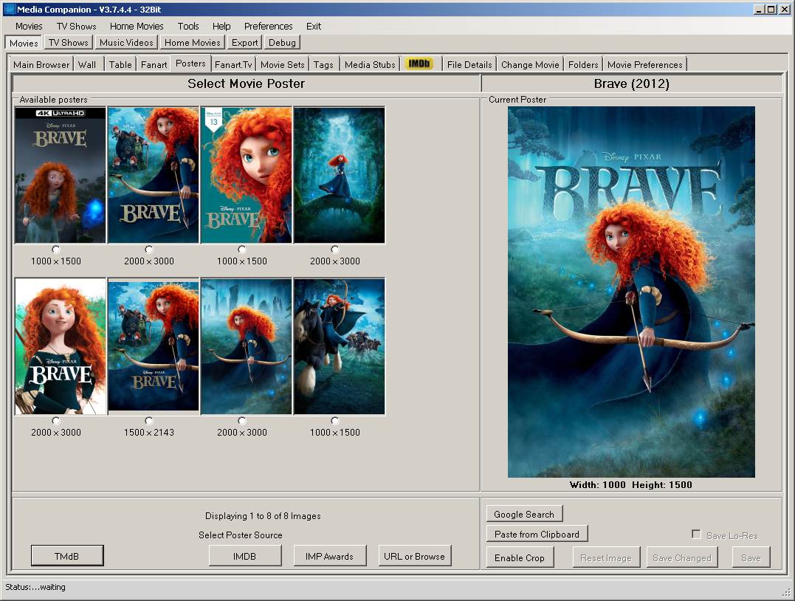
Task: Open the File Details tab
Action: coord(469,64)
